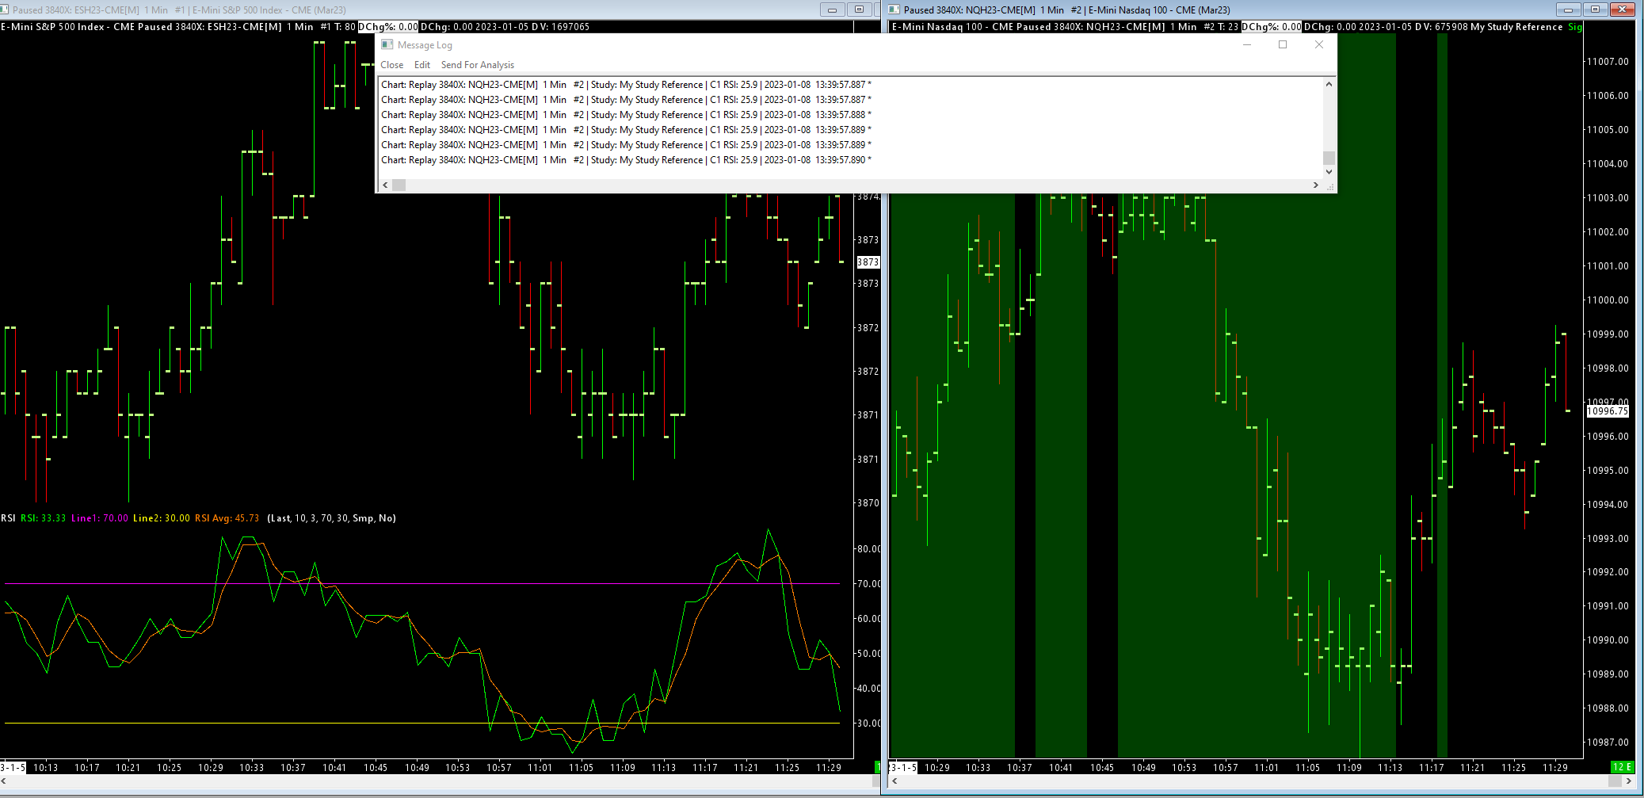The width and height of the screenshot is (1644, 798).
Task: Click the 11007.00 price scale label
Action: pos(1608,62)
